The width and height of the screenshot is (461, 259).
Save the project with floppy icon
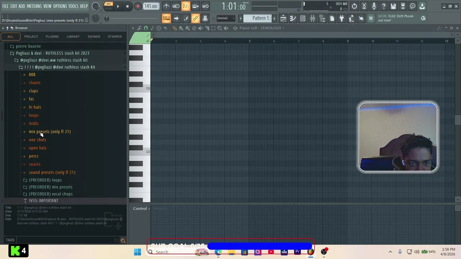(x=393, y=6)
